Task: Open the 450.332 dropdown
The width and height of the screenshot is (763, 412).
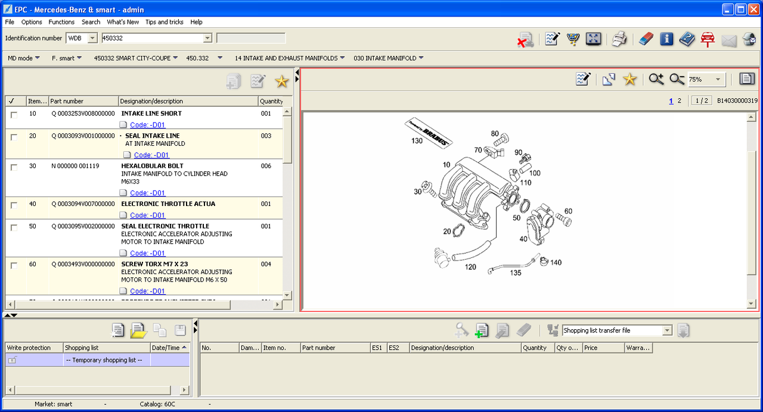Action: [204, 58]
